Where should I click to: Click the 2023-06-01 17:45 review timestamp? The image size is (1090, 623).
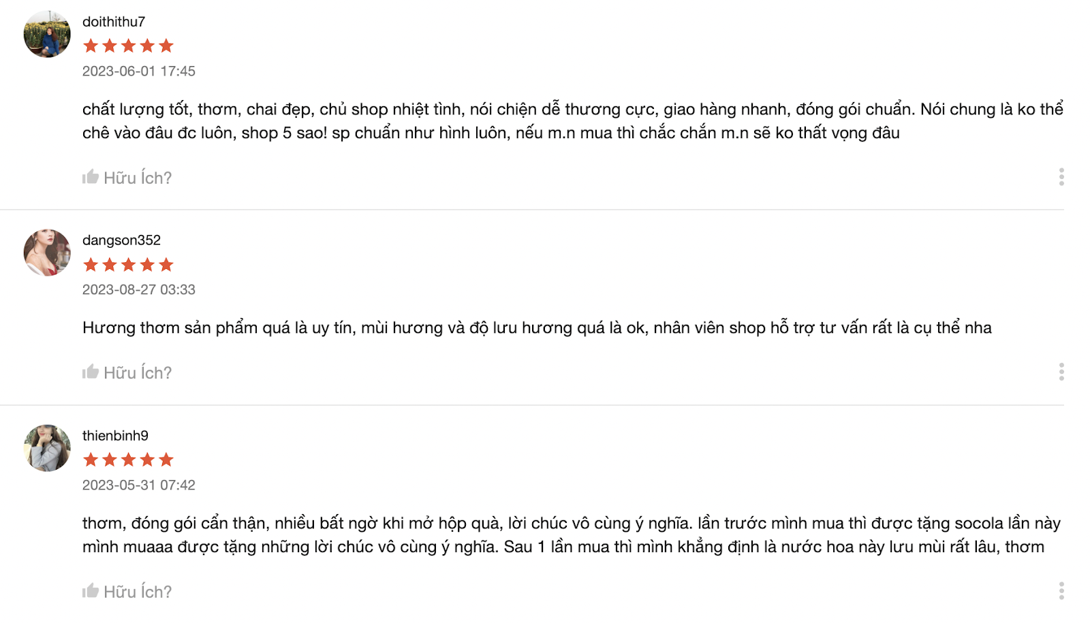(139, 71)
